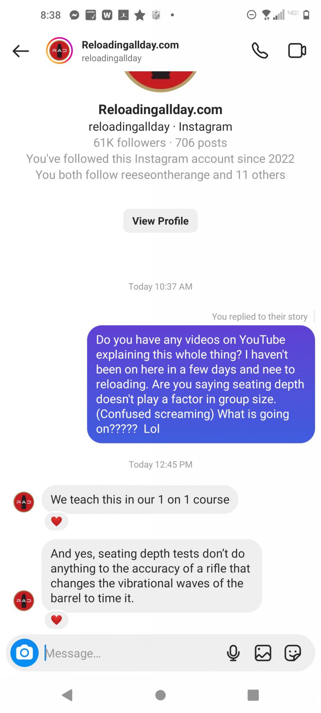Start an audio call with Reloadingallday
This screenshot has width=321, height=713.
coord(260,51)
